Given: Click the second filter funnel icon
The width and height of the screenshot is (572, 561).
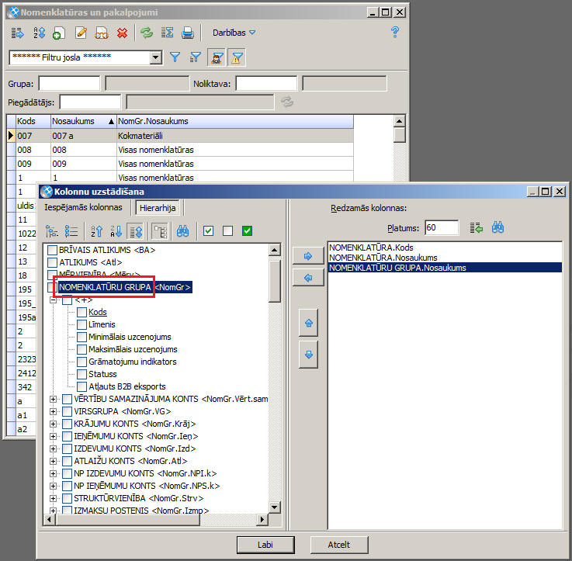Looking at the screenshot, I should 196,57.
